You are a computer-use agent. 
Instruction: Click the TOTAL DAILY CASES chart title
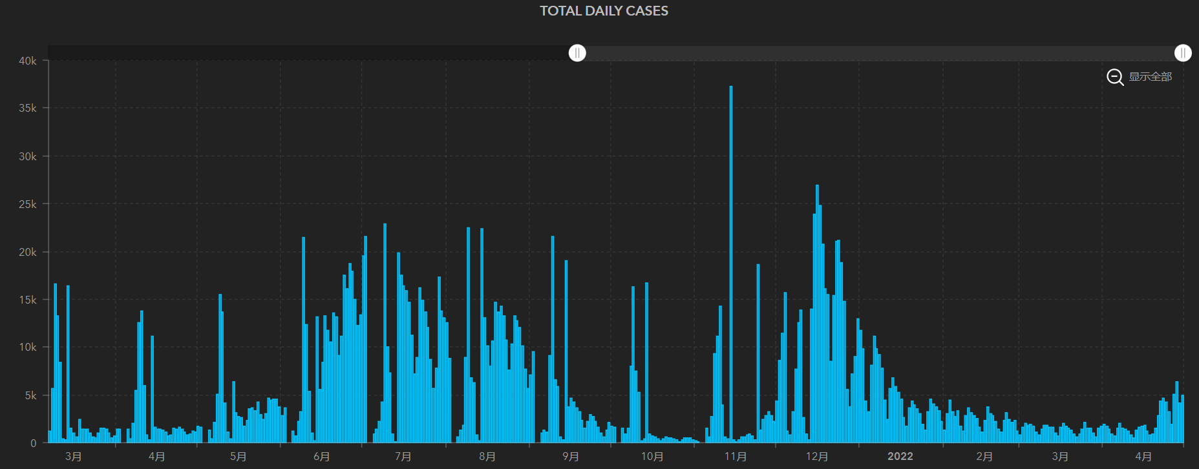click(604, 11)
